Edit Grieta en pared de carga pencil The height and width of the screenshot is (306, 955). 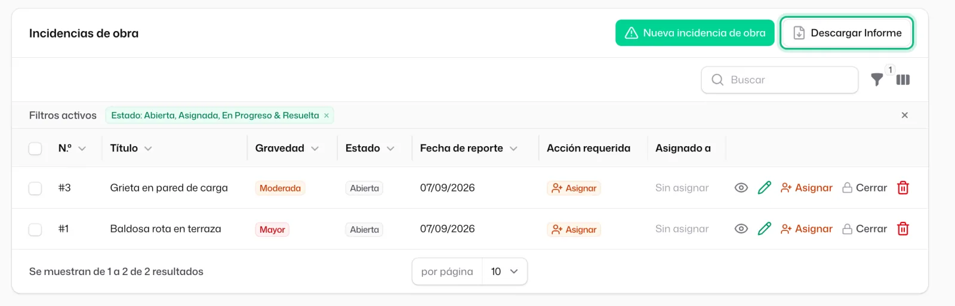765,188
